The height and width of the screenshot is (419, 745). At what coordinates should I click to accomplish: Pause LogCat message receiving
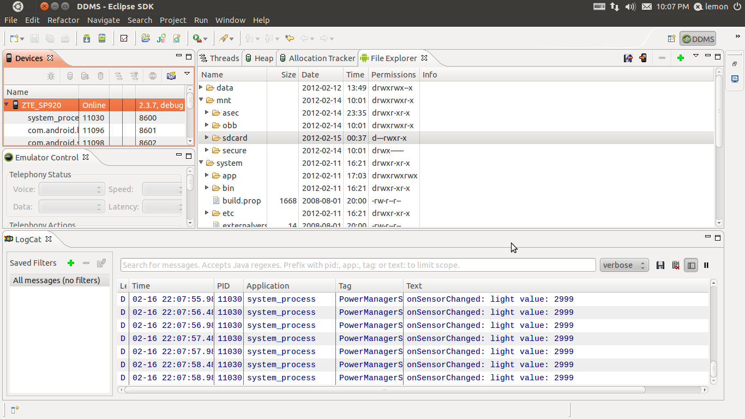click(x=706, y=265)
